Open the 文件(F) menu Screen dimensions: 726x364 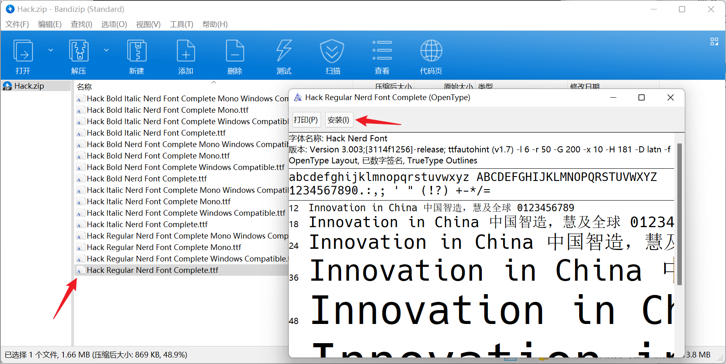click(x=17, y=25)
